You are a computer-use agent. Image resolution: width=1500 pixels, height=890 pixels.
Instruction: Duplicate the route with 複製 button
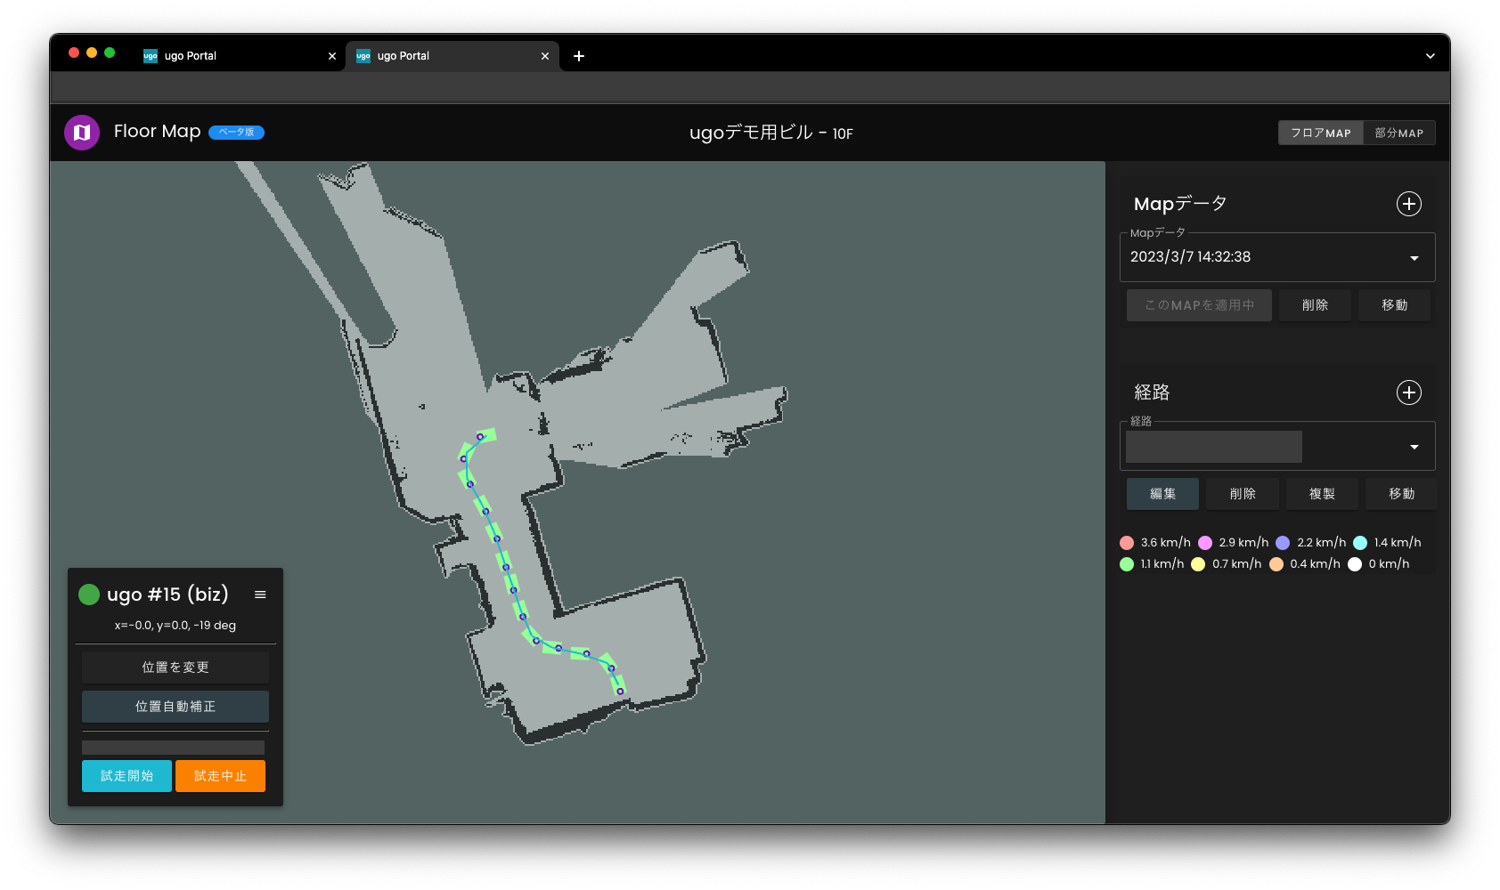coord(1322,494)
